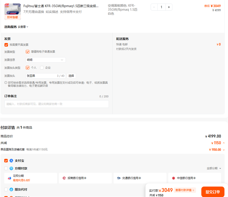Image resolution: width=228 pixels, height=197 pixels.
Task: Click the installment payment circle icon
Action: tap(11, 168)
